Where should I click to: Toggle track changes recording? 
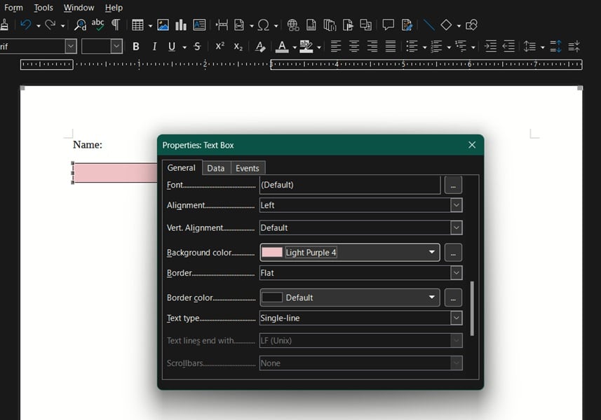407,25
